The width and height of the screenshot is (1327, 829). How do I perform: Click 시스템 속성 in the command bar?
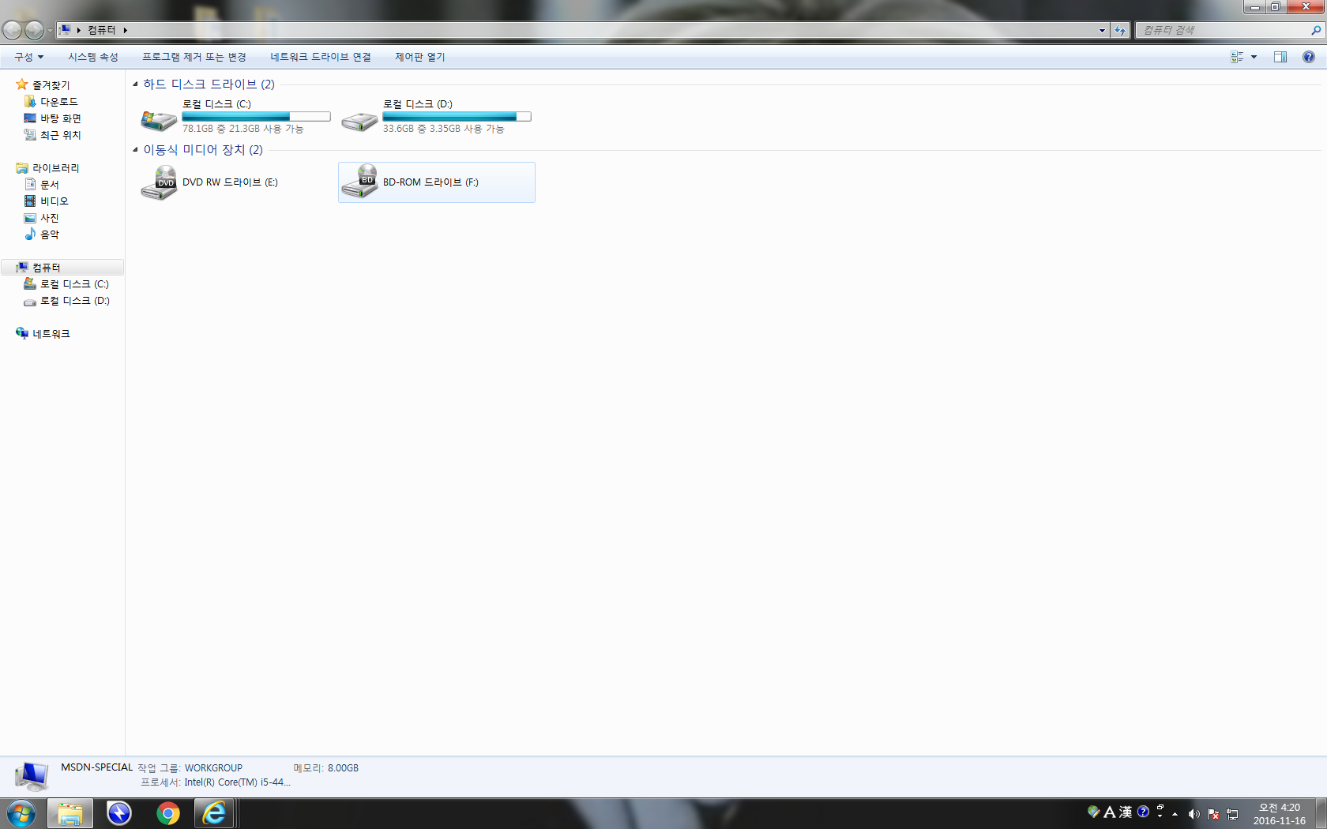(93, 57)
